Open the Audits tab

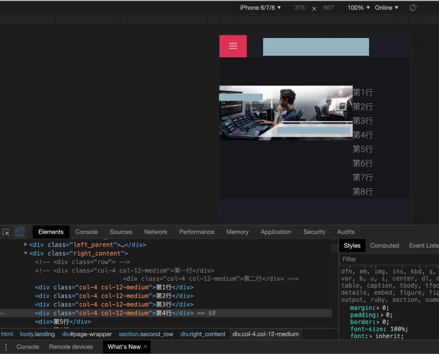346,232
